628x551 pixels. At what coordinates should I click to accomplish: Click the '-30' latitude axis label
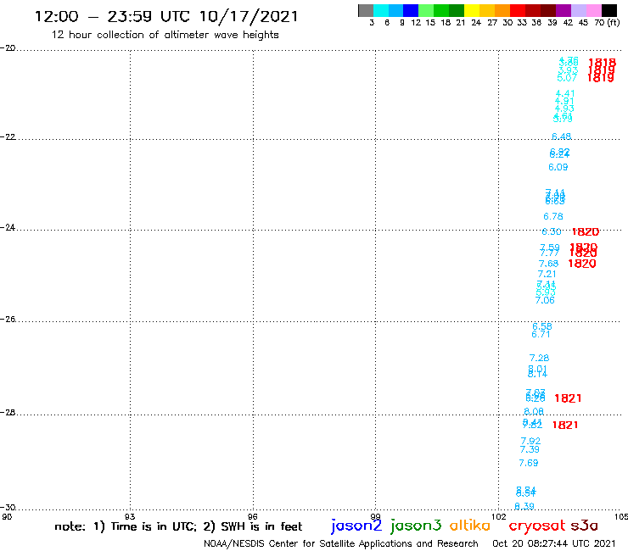coord(8,508)
